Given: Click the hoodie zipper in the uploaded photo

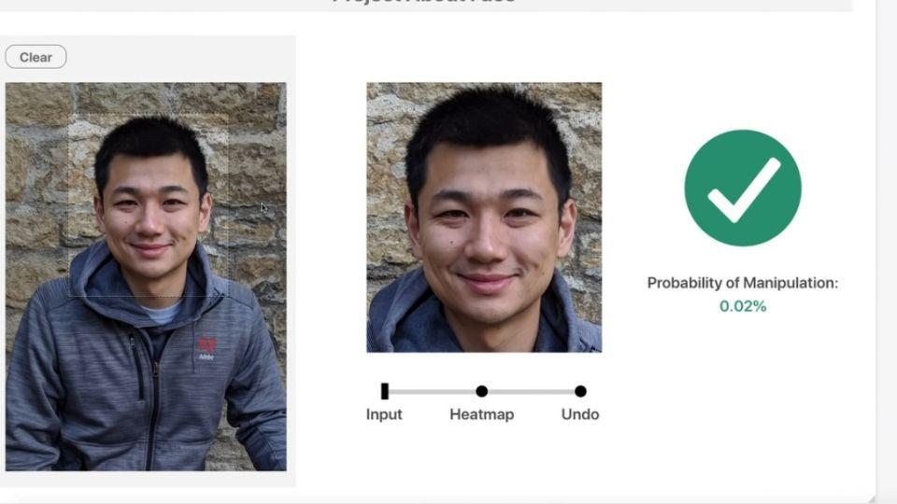Looking at the screenshot, I should 152,412.
